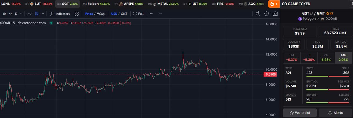353x118 pixels.
Task: Click the PRICE USD $9.39 box
Action: pos(300,31)
